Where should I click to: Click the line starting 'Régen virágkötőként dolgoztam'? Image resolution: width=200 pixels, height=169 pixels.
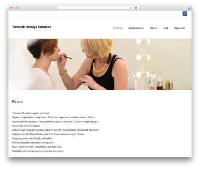pos(53,117)
